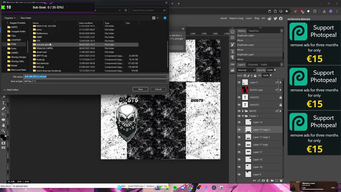Select the History tab
Viewport: 341px width, 192px height.
point(242,31)
